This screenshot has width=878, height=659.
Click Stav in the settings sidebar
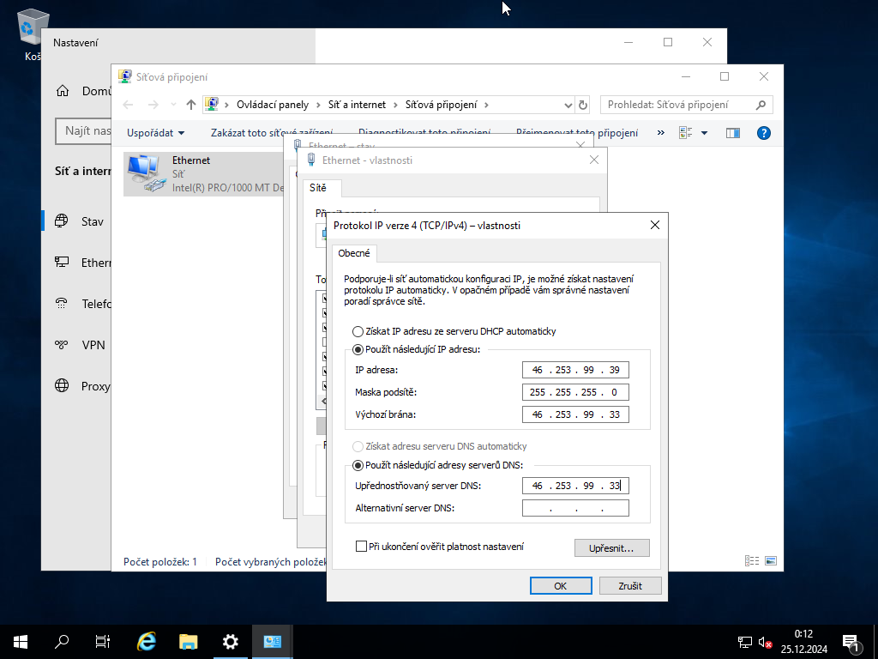pyautogui.click(x=90, y=221)
